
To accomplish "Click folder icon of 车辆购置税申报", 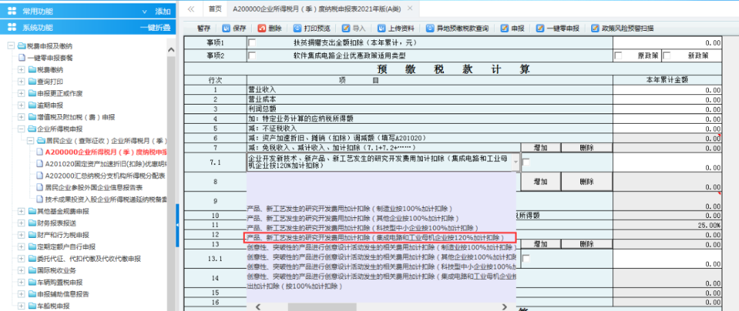I will click(31, 282).
